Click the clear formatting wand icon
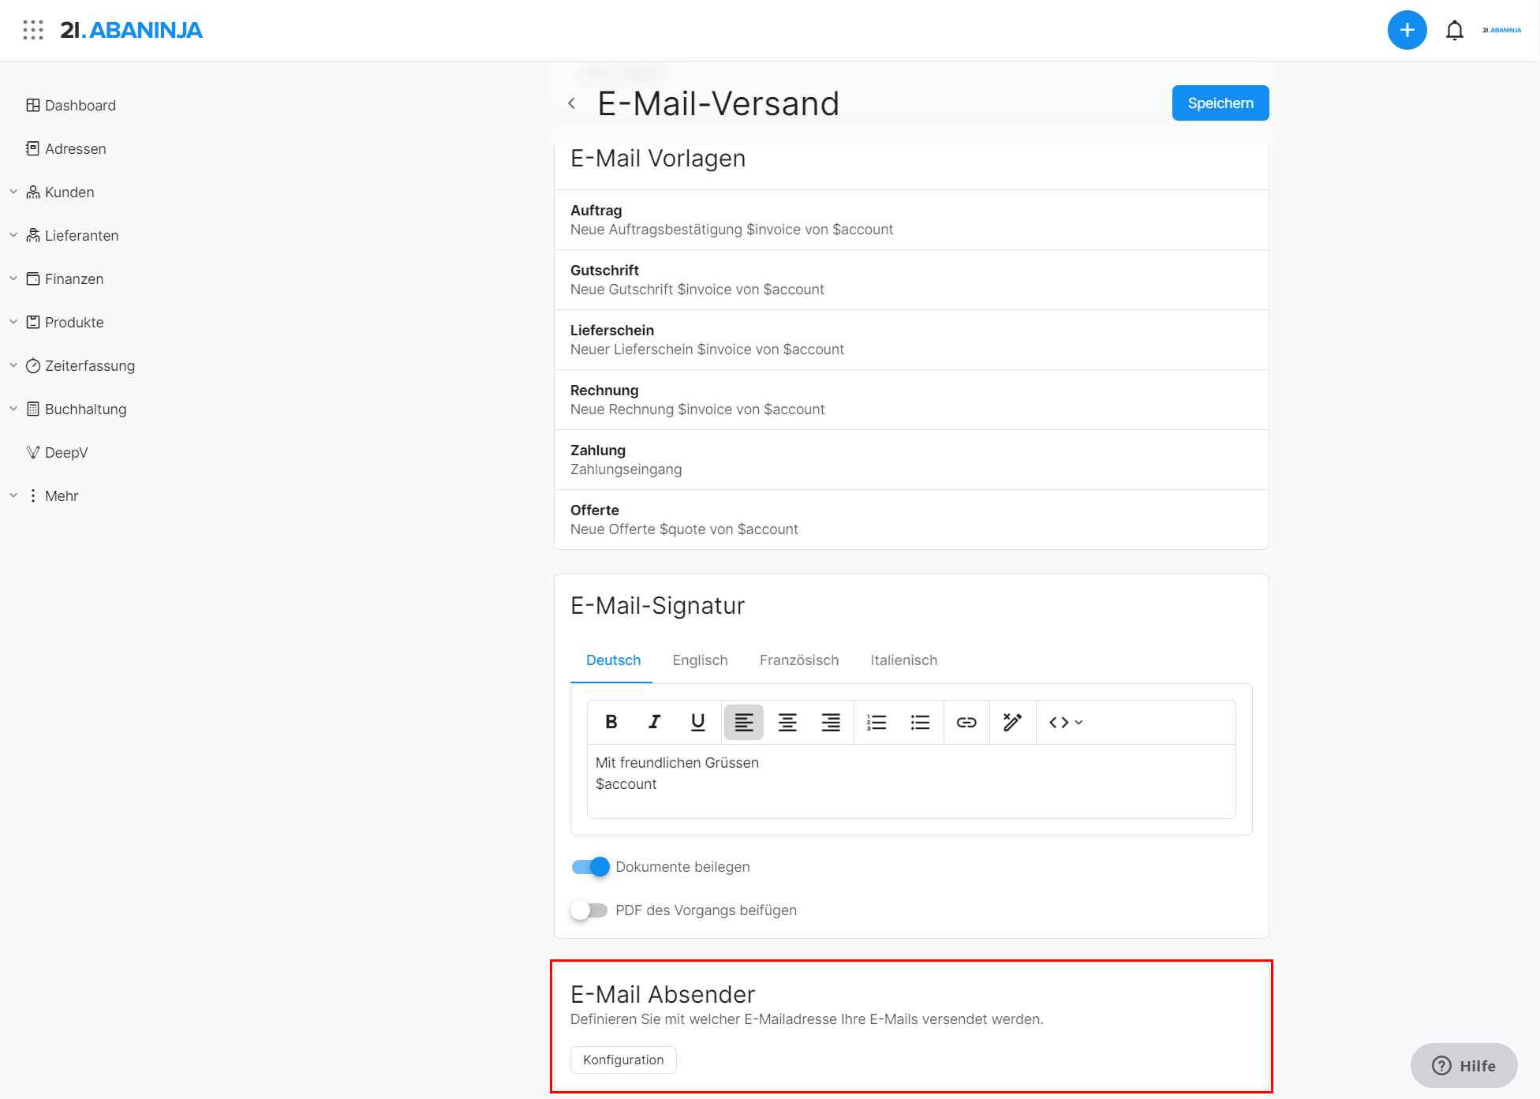 (x=1012, y=722)
